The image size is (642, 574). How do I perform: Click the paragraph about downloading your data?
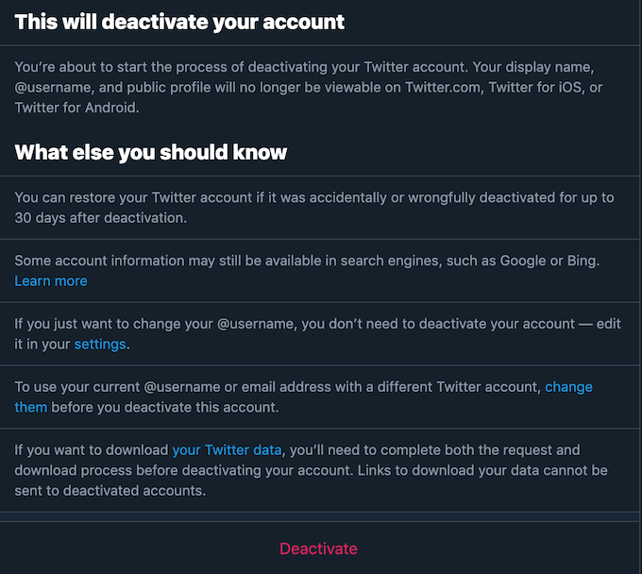coord(312,470)
